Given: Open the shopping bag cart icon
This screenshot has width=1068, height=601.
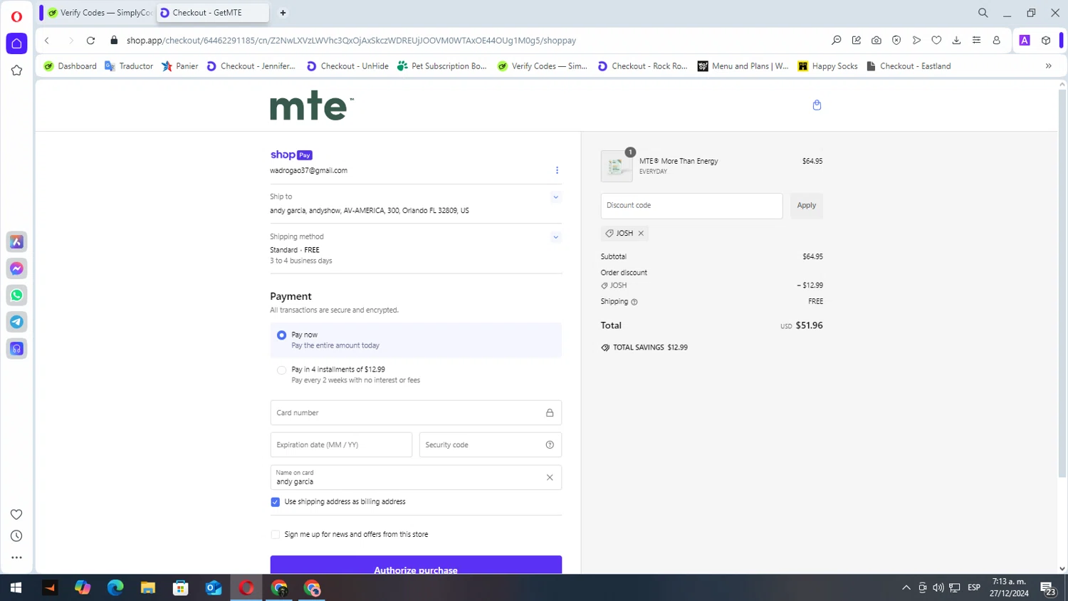Looking at the screenshot, I should pos(817,105).
